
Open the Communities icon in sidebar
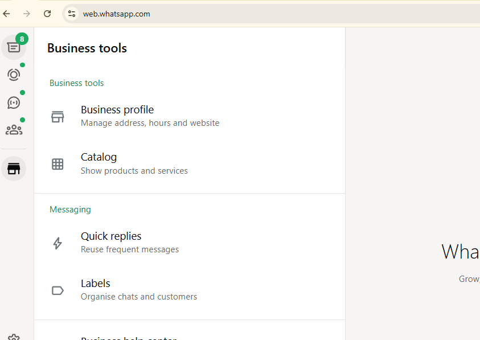point(14,130)
